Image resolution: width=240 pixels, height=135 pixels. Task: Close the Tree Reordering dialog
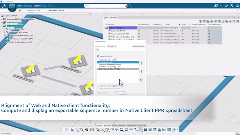[145, 42]
